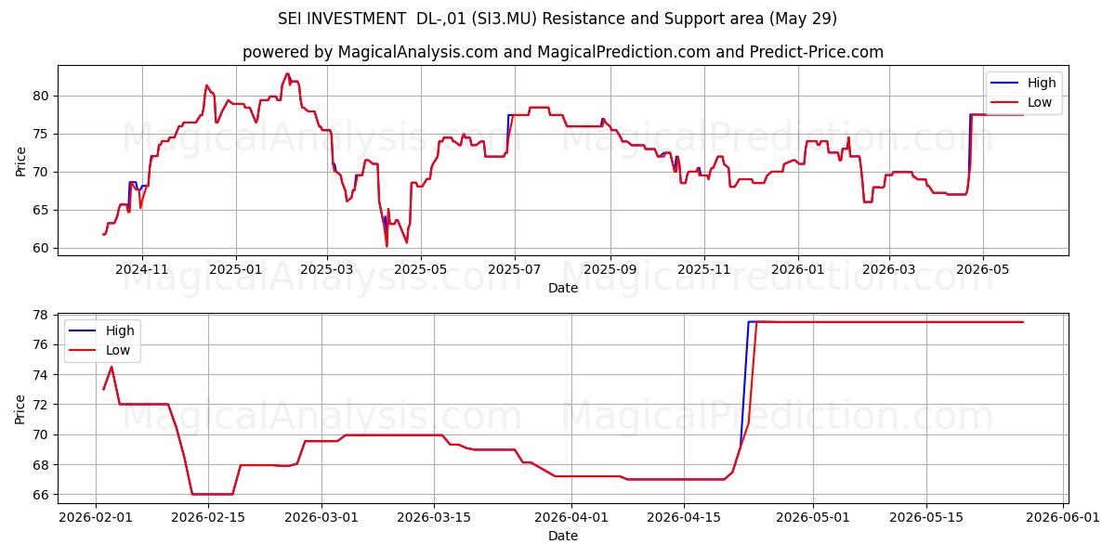
Task: Click the '2026-05-01' tick label on the bottom chart
Action: tap(813, 518)
